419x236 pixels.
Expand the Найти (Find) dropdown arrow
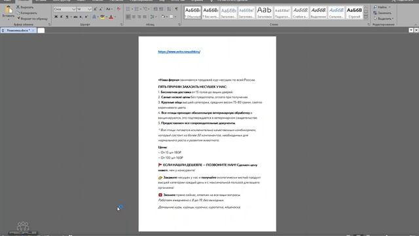pos(390,7)
